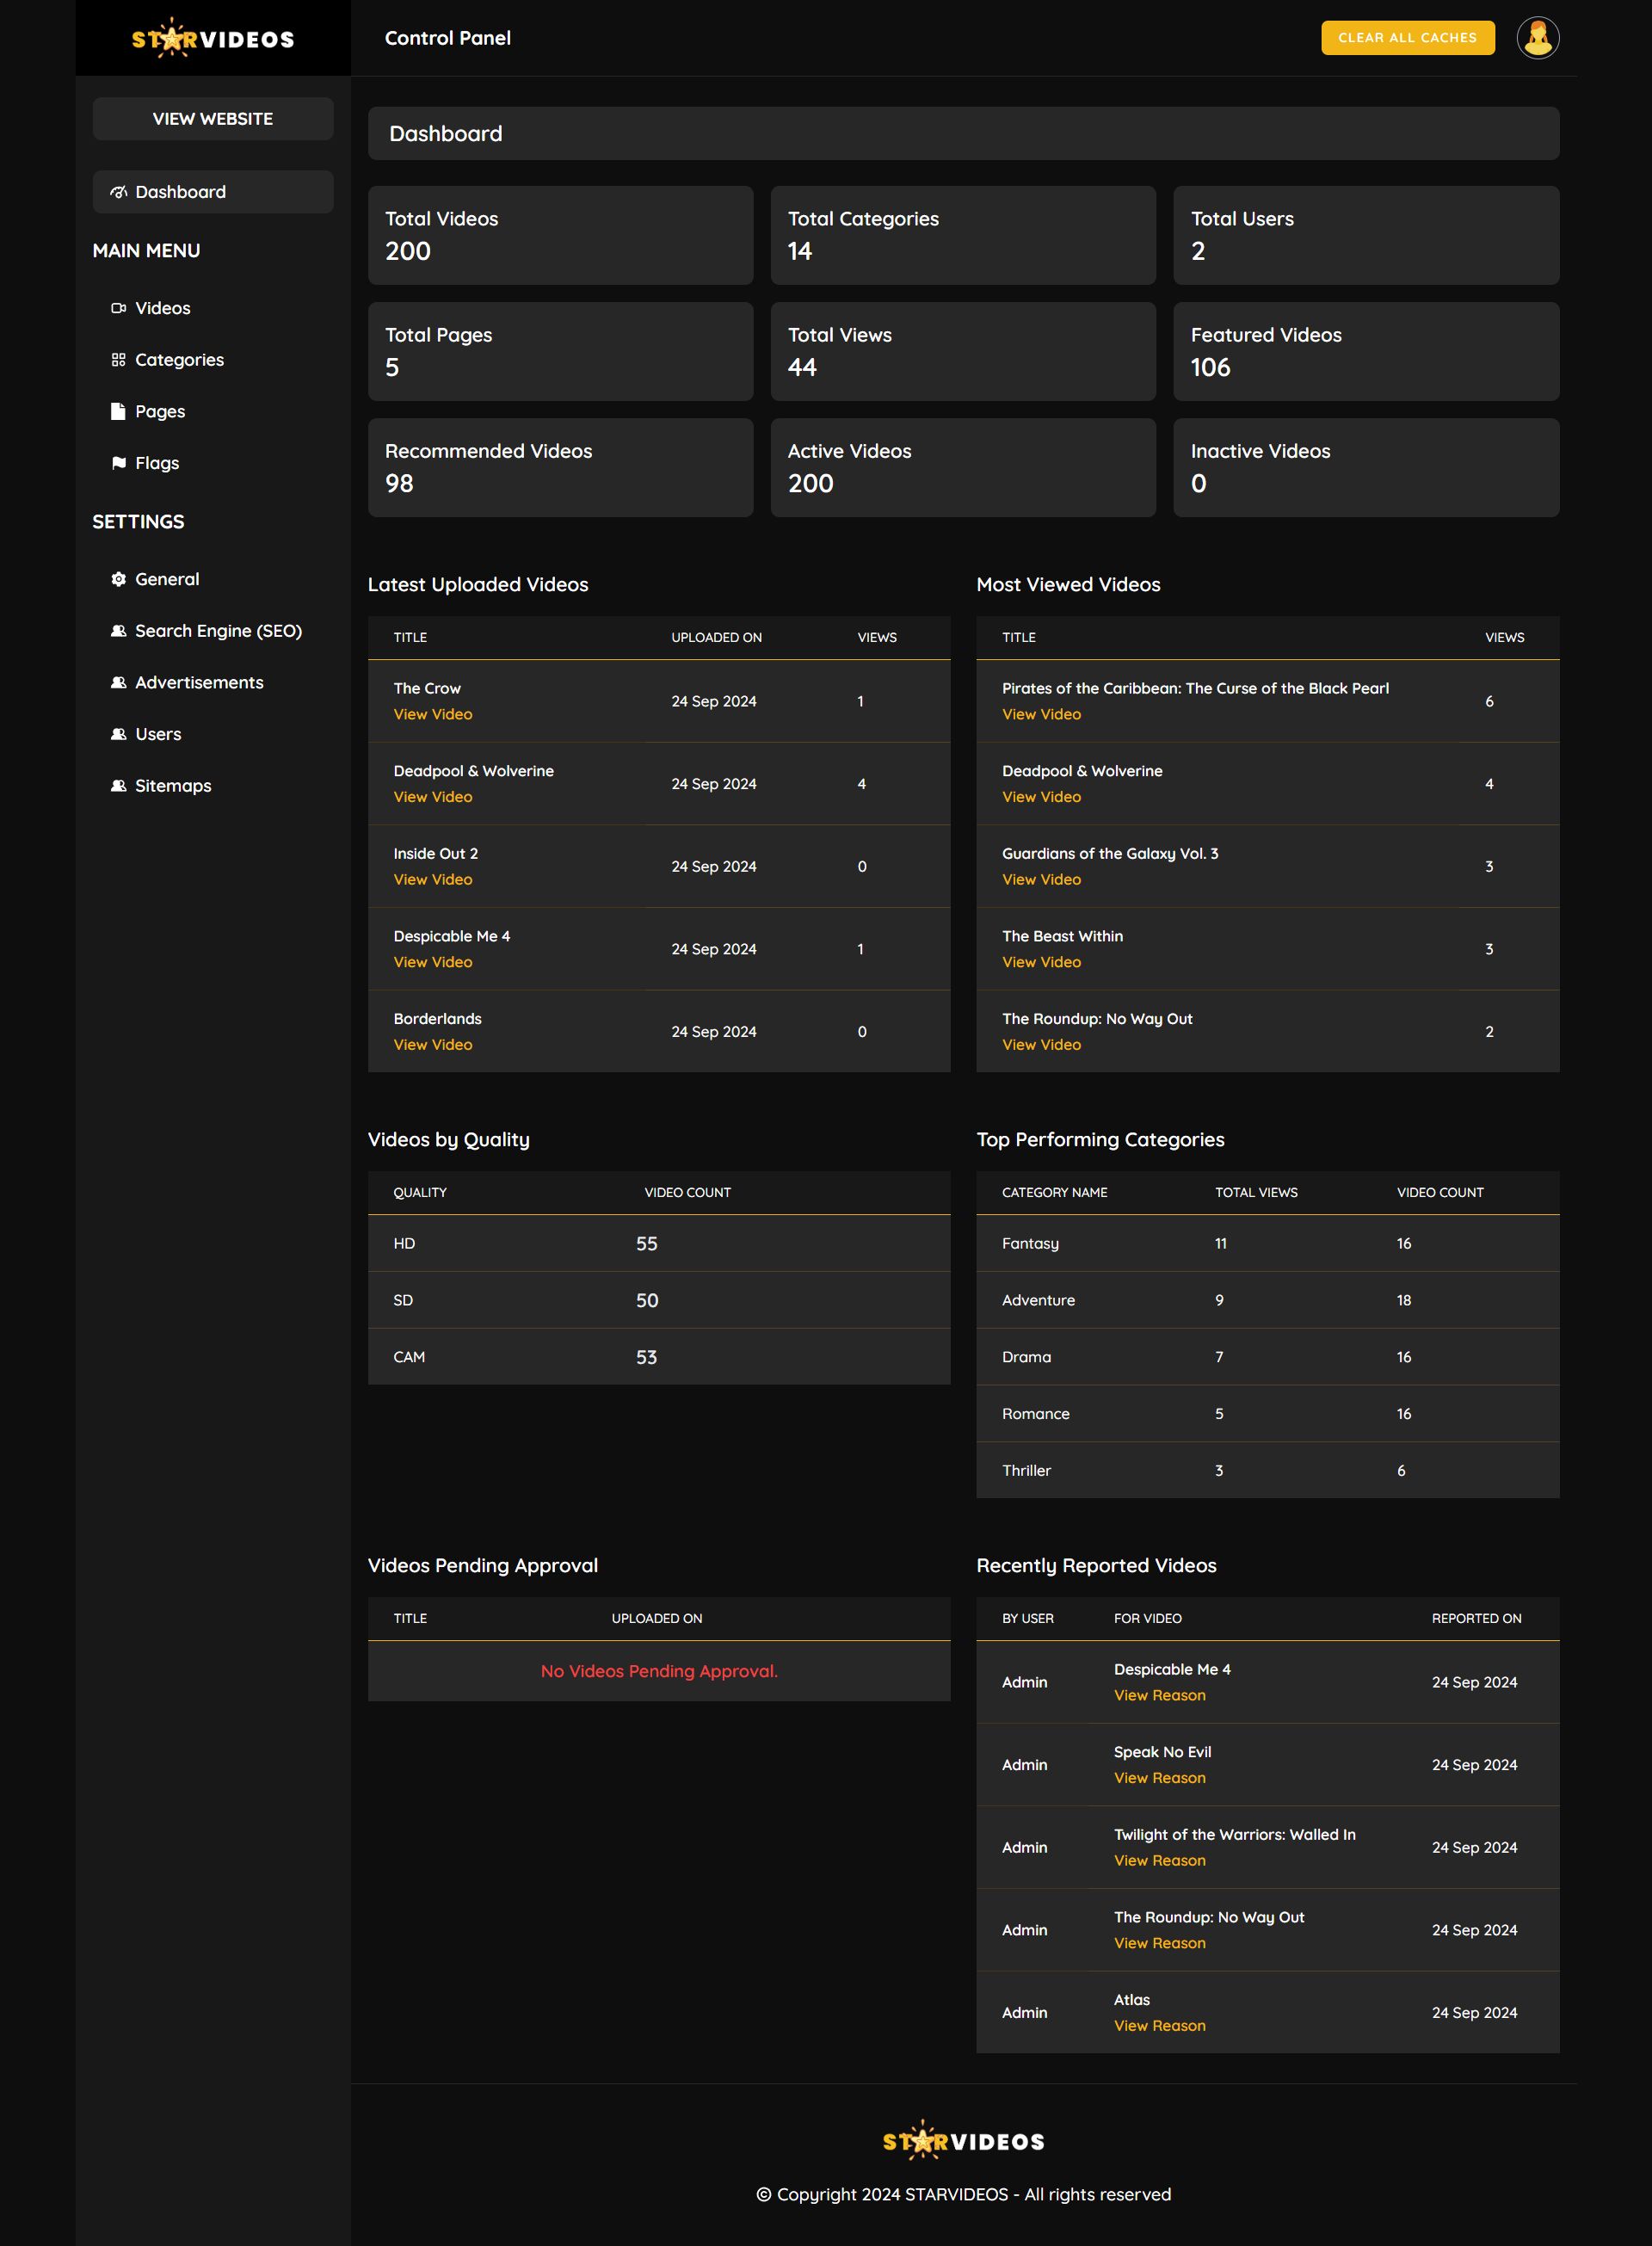Image resolution: width=1652 pixels, height=2246 pixels.
Task: Open the Users menu item
Action: [x=157, y=734]
